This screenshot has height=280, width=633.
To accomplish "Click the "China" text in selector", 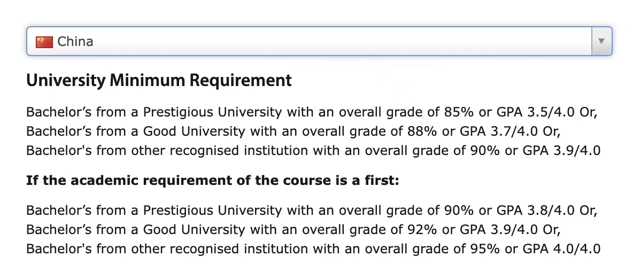I will pos(75,41).
